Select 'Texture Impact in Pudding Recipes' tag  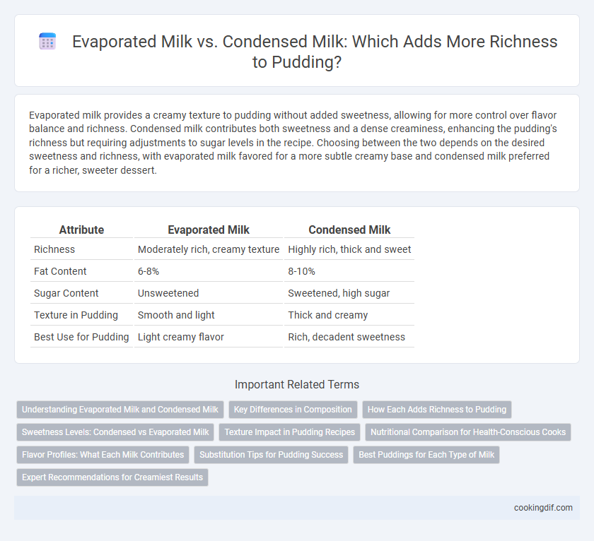click(289, 432)
